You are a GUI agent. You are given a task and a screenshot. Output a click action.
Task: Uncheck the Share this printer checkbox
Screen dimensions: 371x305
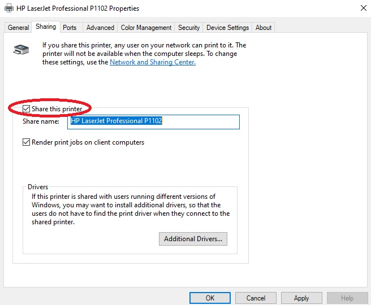26,109
